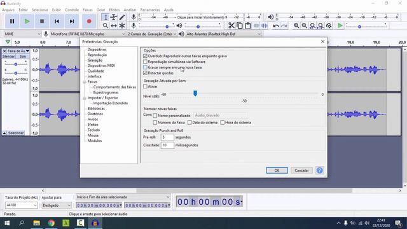Click the Pause transport button
407x229 pixels.
[x=12, y=21]
